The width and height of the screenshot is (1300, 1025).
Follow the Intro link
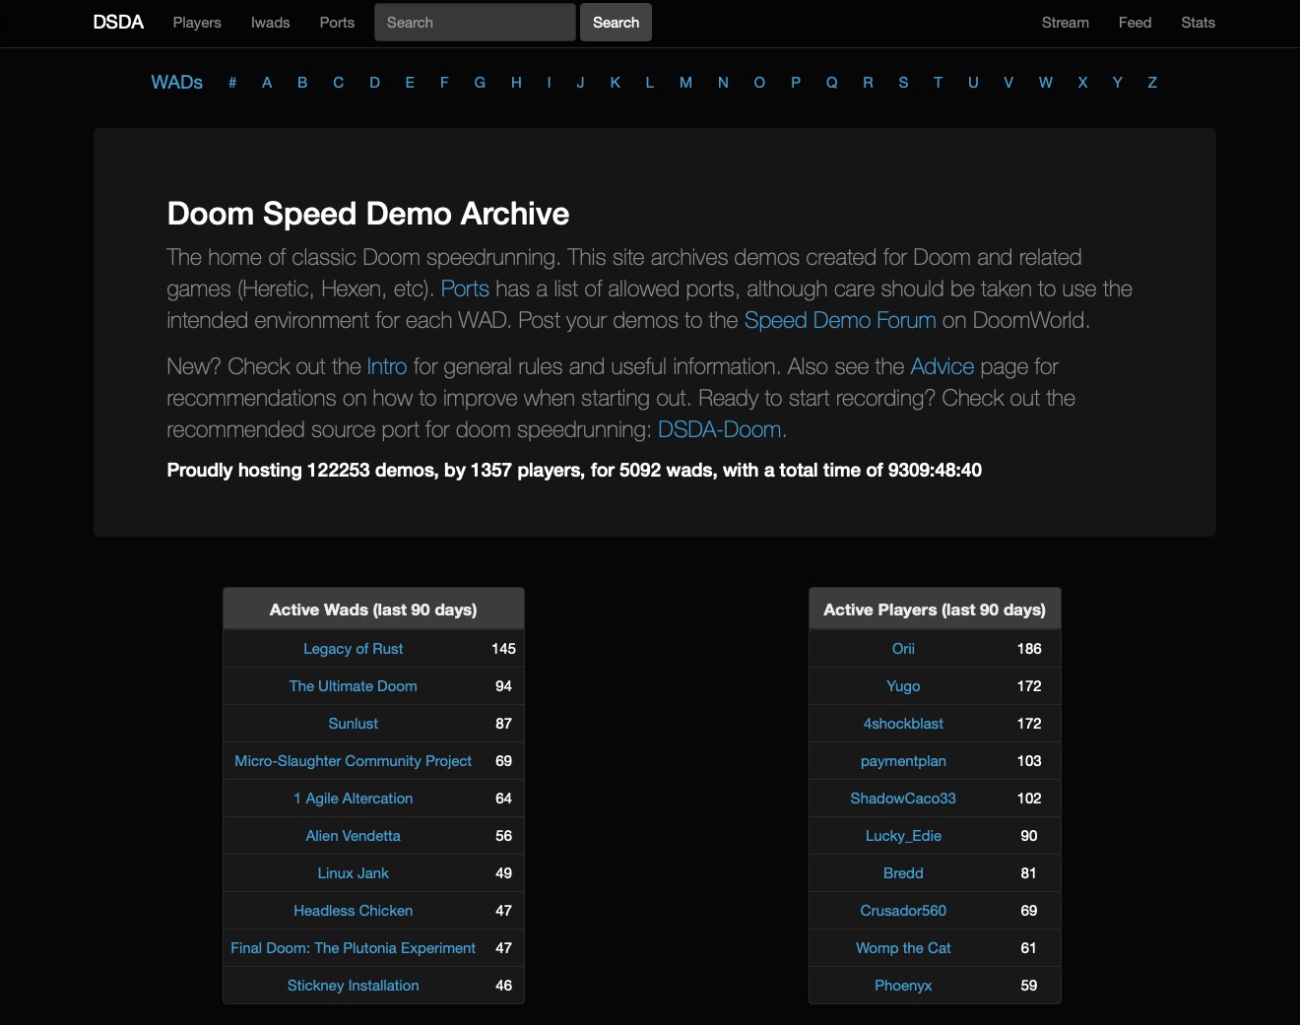click(x=386, y=367)
